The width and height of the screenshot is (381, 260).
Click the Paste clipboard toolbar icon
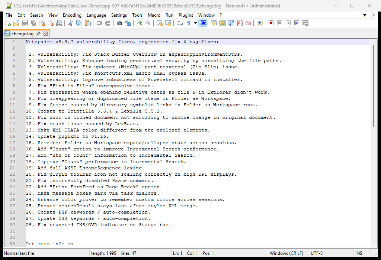pos(88,23)
